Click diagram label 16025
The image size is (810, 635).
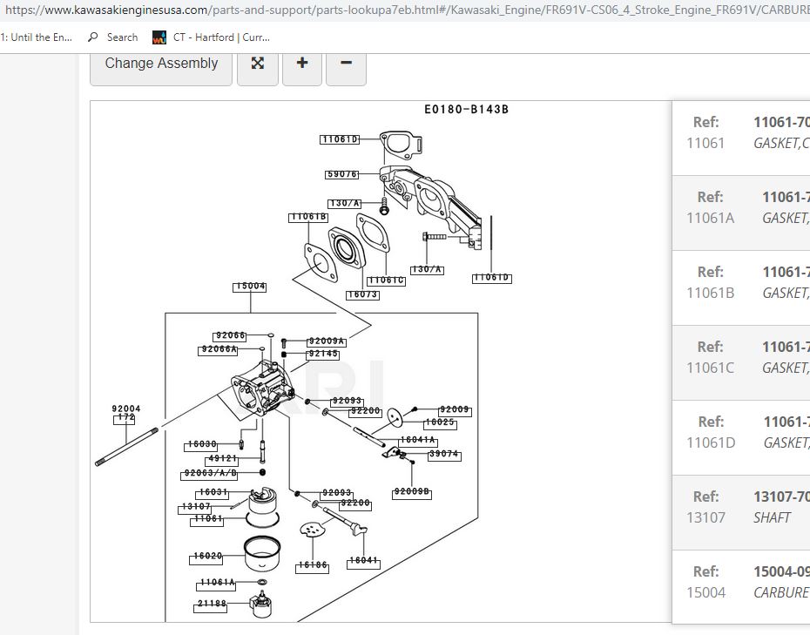(x=440, y=423)
